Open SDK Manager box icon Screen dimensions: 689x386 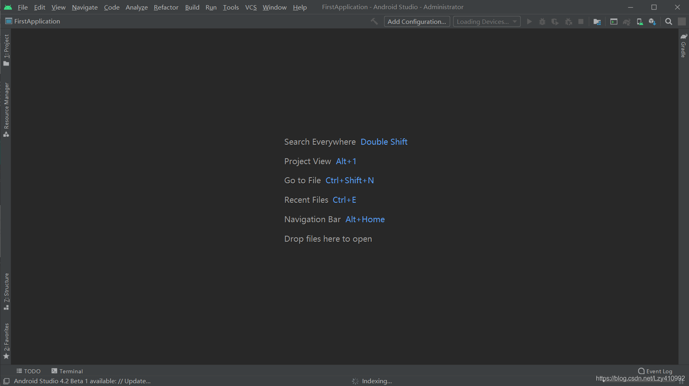point(652,21)
